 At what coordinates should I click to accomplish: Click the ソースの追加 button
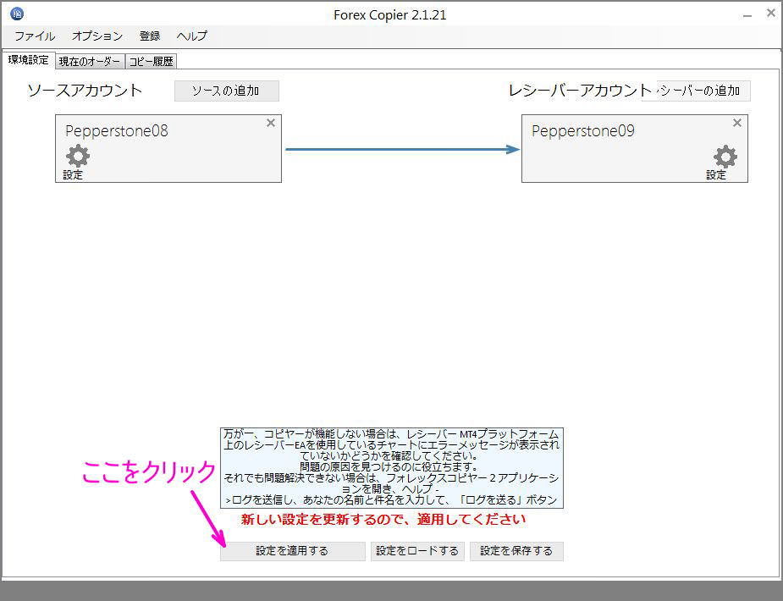(x=227, y=91)
